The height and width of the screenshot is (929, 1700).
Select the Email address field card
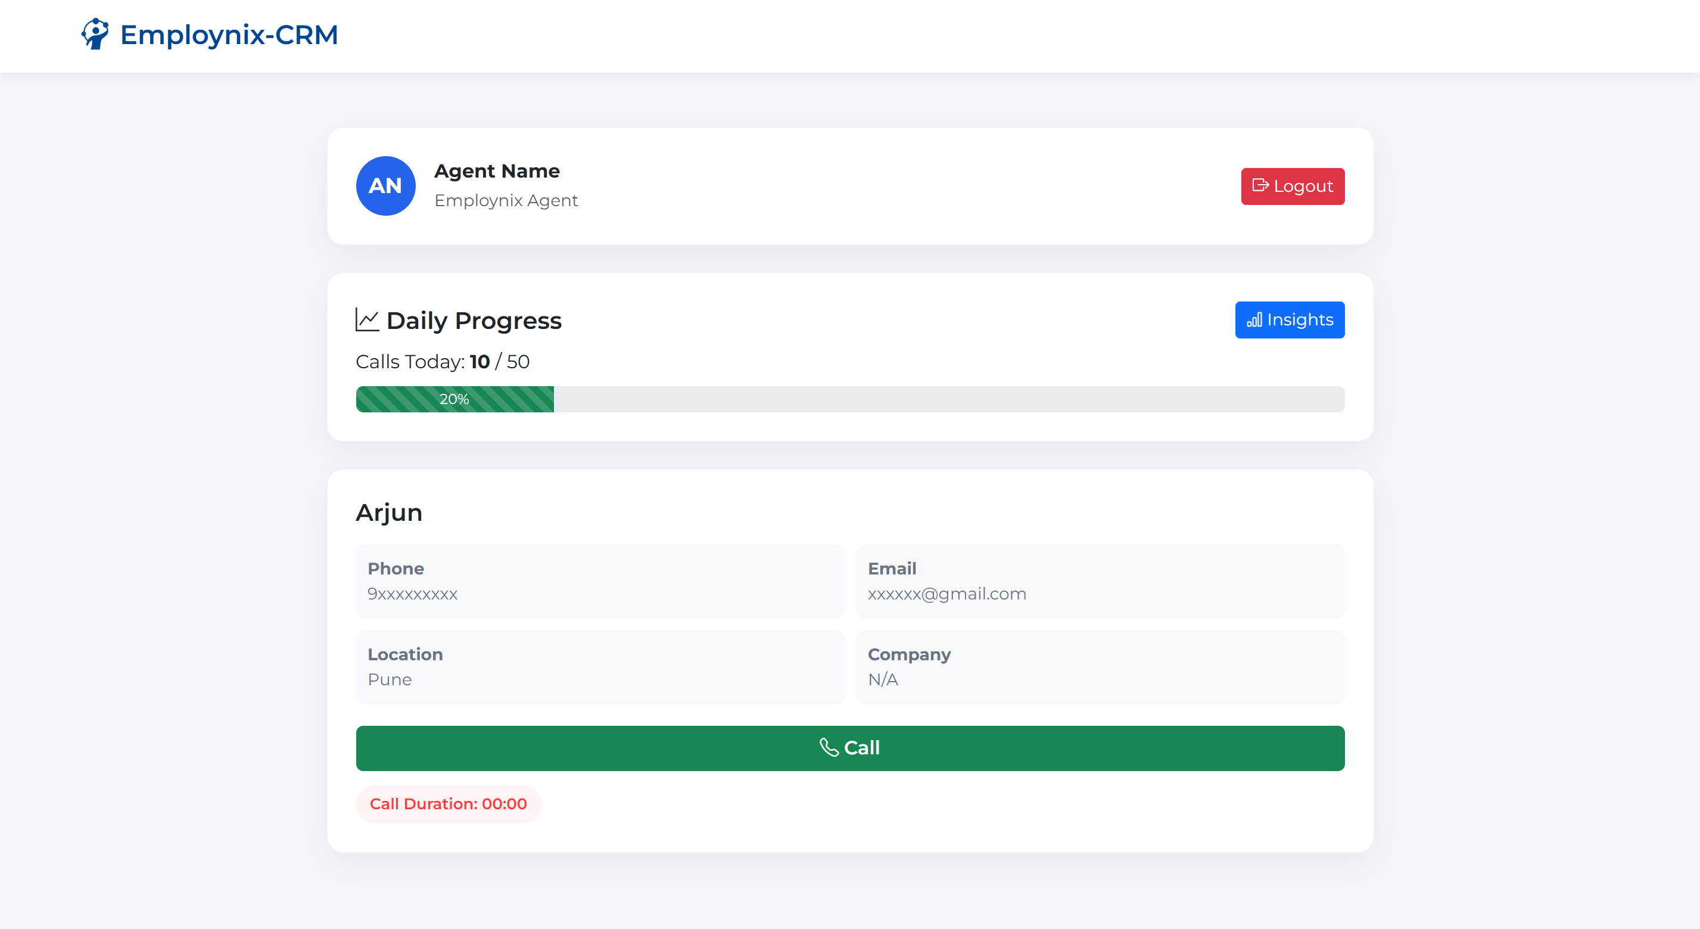coord(1100,581)
